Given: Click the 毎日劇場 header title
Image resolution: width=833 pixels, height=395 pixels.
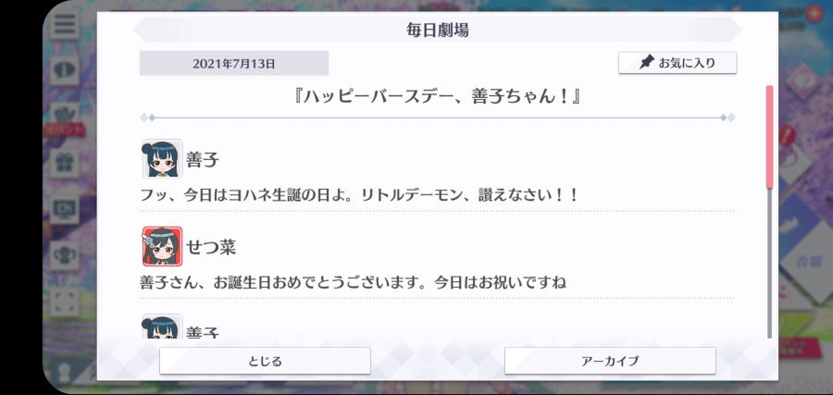Looking at the screenshot, I should coord(438,30).
